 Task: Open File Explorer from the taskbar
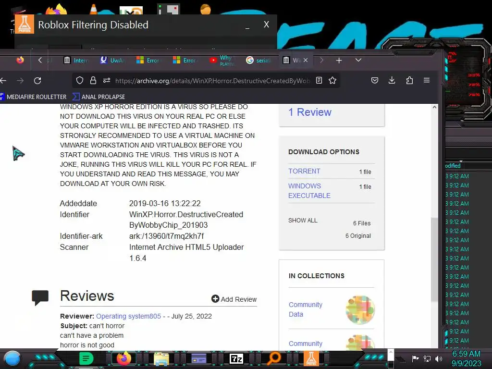coord(161,358)
